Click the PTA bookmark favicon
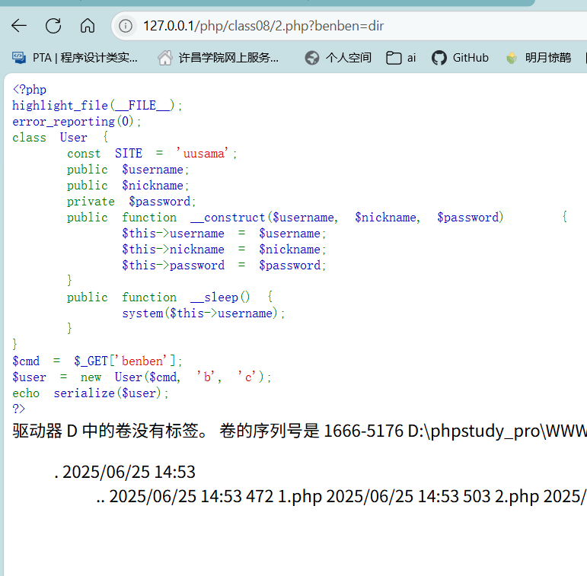 (x=19, y=58)
